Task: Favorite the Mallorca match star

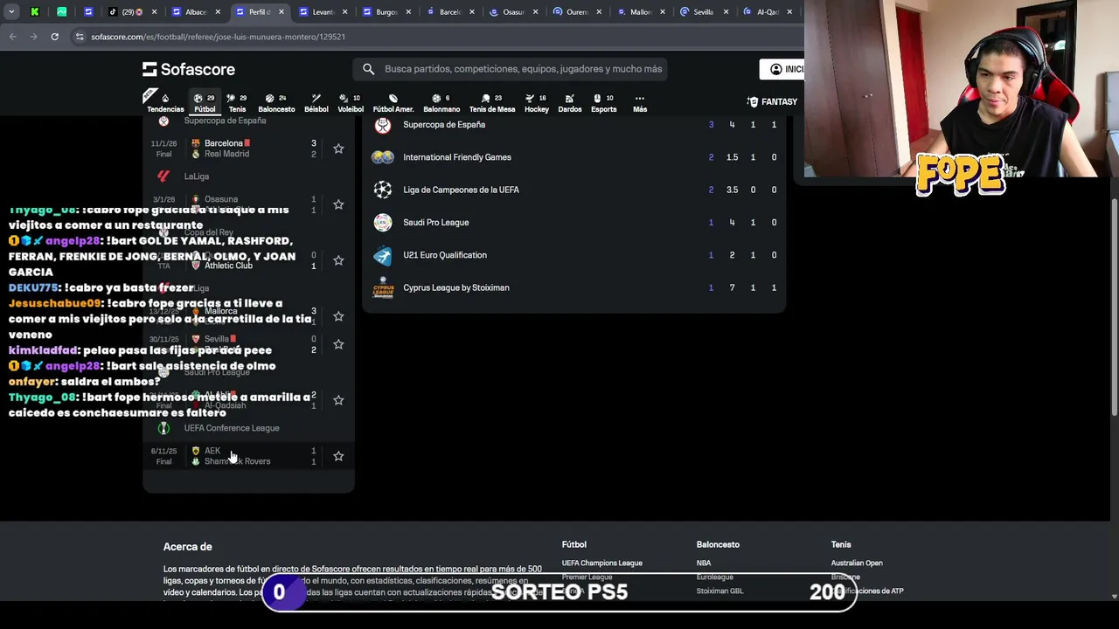Action: tap(338, 316)
